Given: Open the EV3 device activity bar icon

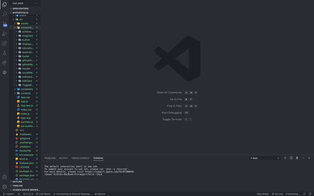Looking at the screenshot, I should (x=4, y=72).
